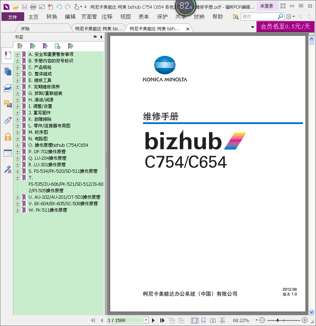Expand bookmark N. 电路图

(17, 139)
